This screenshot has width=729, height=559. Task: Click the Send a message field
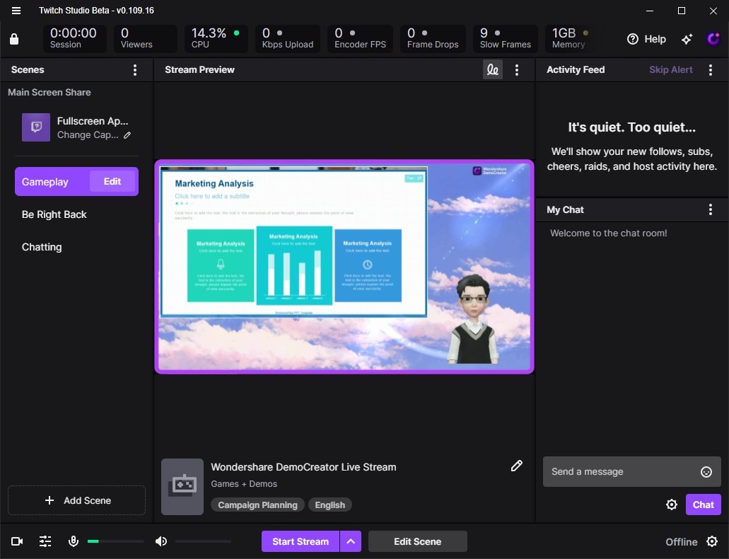click(x=632, y=471)
